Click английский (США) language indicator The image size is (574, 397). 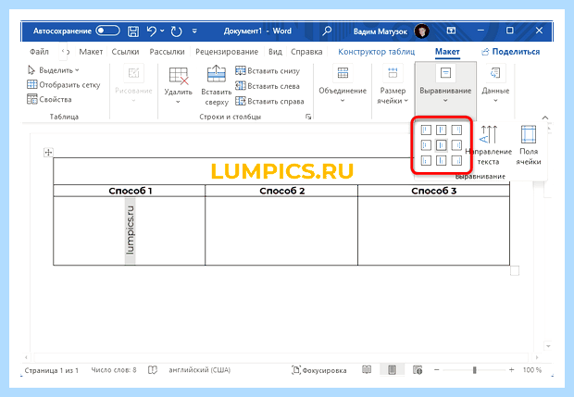pyautogui.click(x=199, y=370)
